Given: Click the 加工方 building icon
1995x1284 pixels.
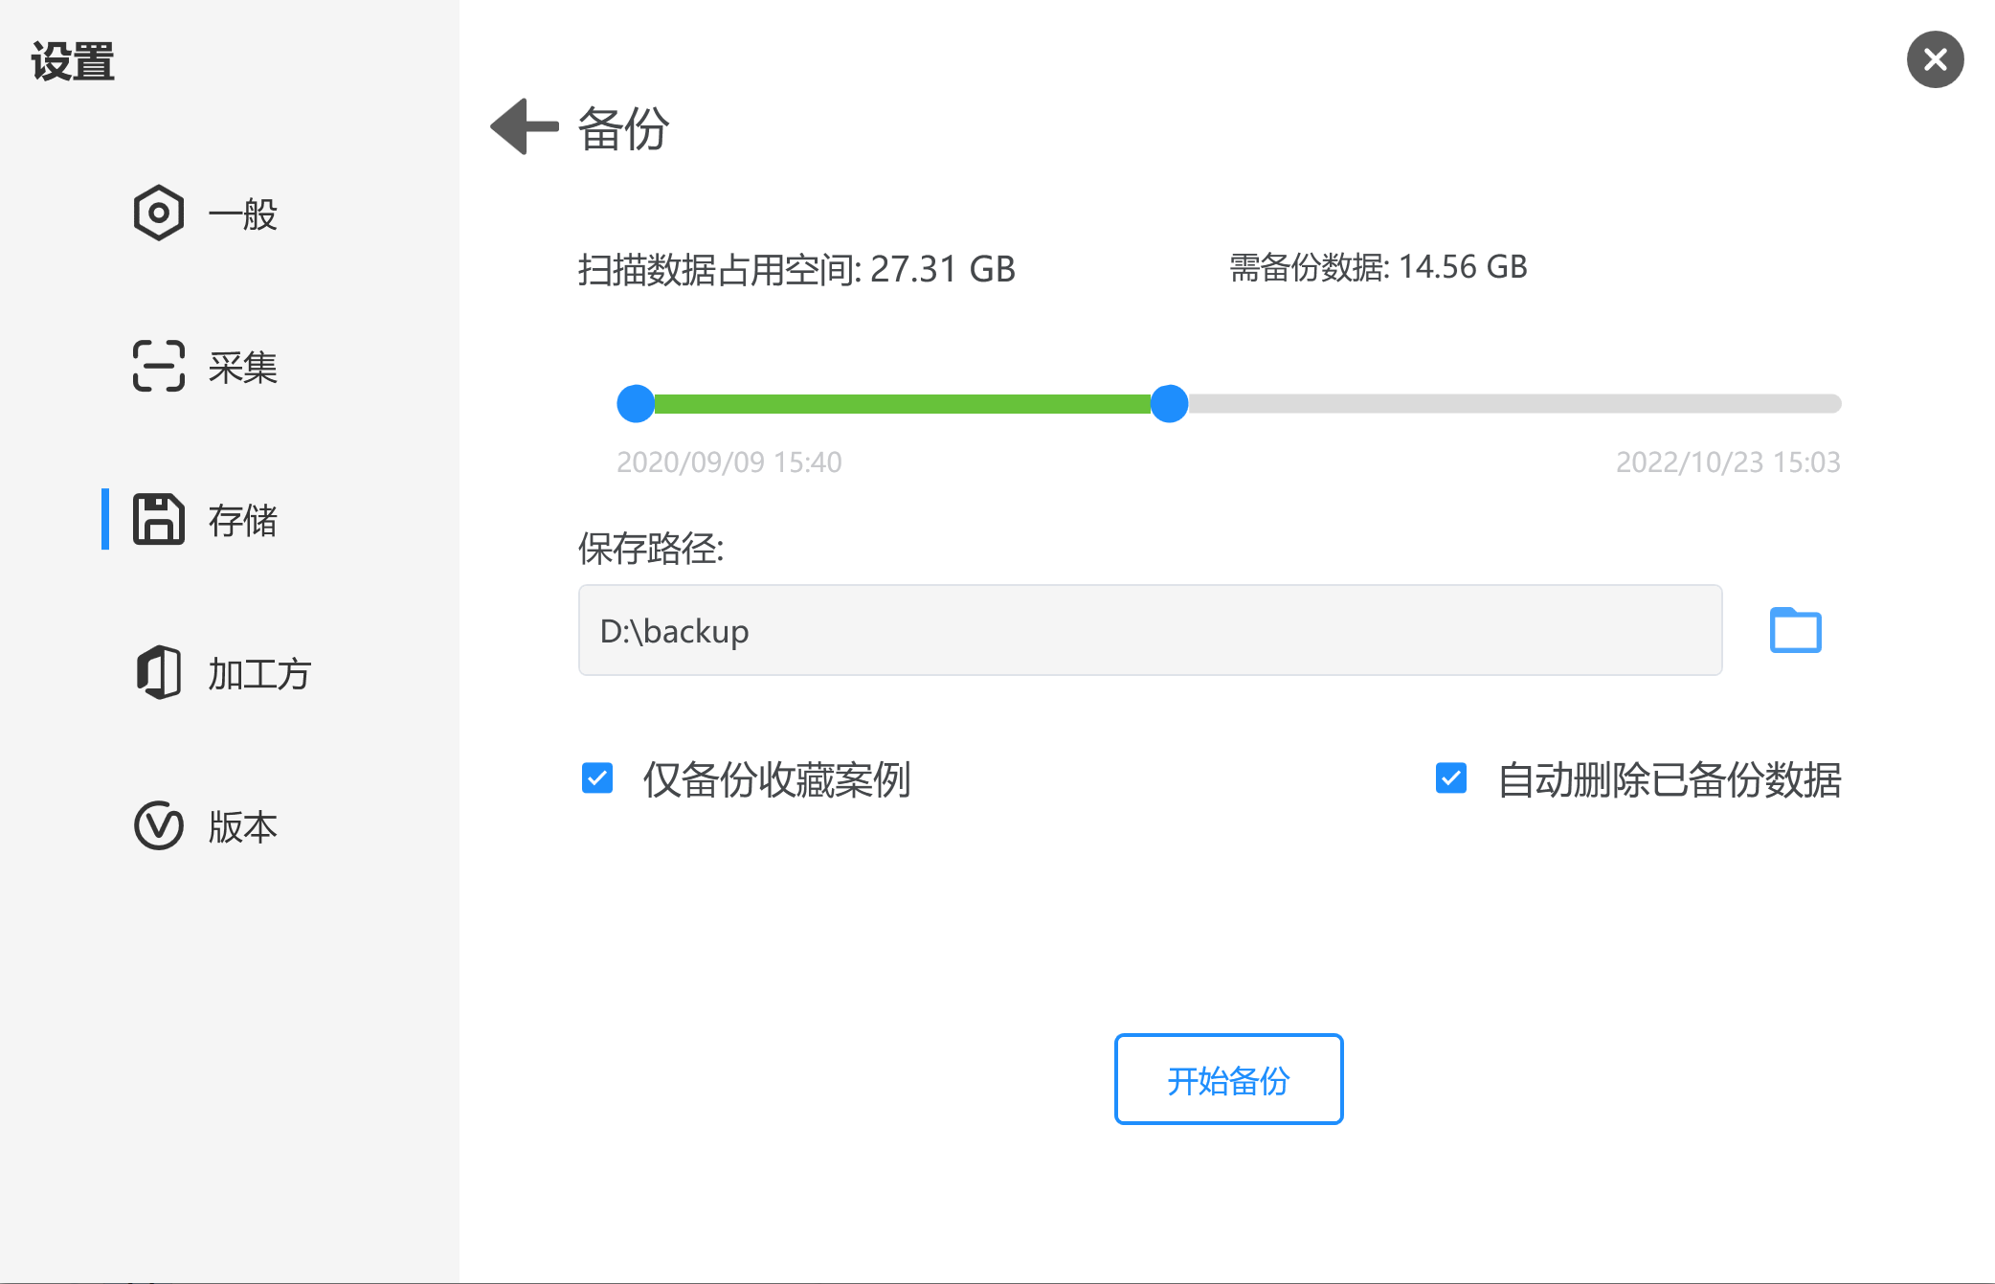Looking at the screenshot, I should click(x=158, y=672).
